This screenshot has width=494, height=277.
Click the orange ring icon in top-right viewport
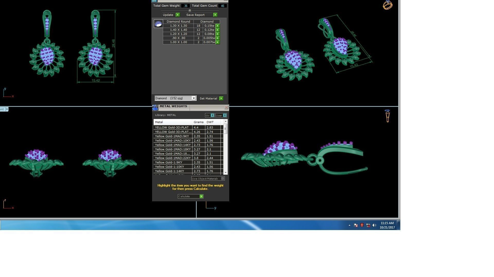pyautogui.click(x=387, y=5)
